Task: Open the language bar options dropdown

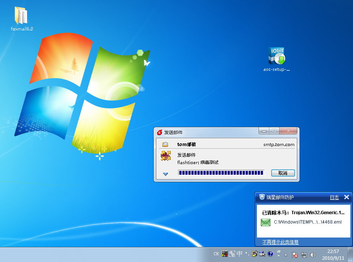Action: 278,256
